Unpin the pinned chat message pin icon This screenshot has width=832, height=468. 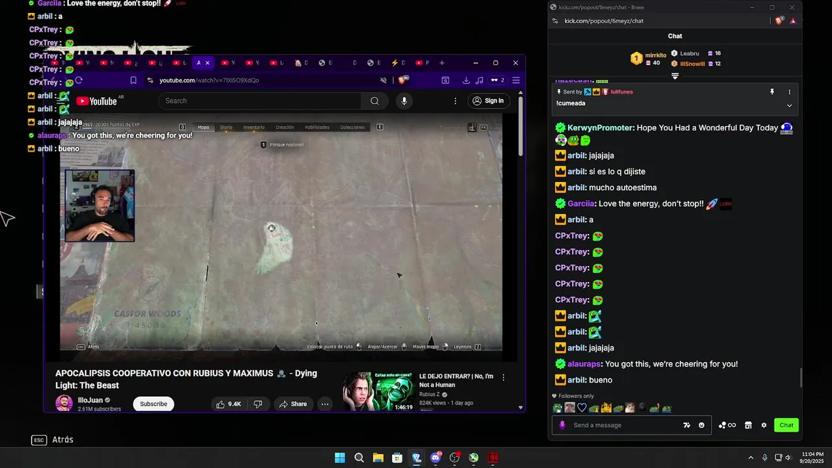click(772, 92)
